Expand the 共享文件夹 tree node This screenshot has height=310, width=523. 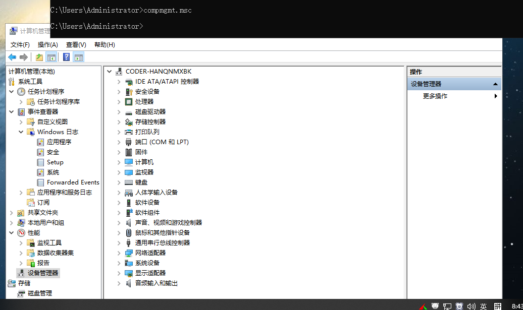pos(11,213)
